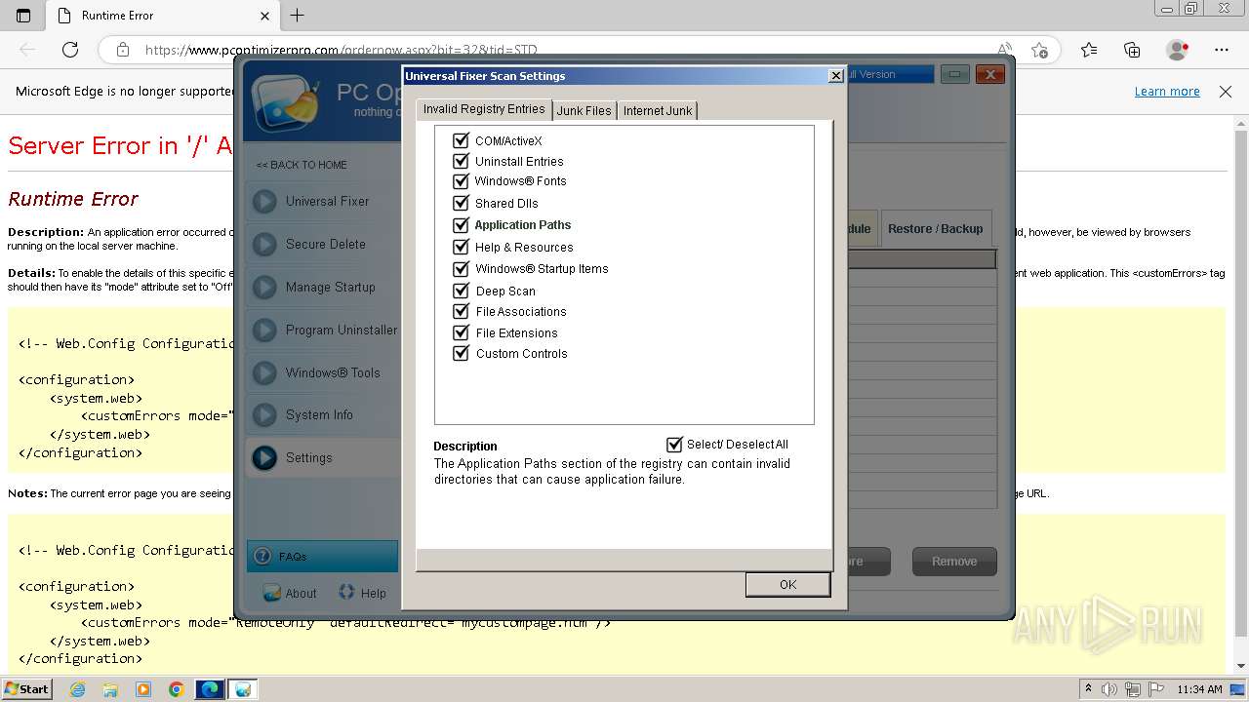1249x702 pixels.
Task: Open tab actions menu in Edge
Action: (23, 16)
